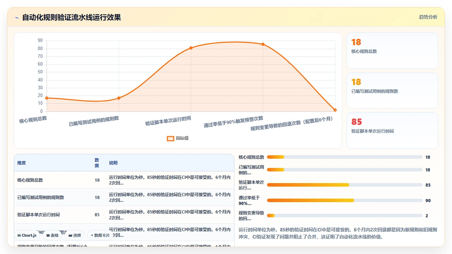Click the 规则变更导致的回 progress bar
This screenshot has height=254, width=452.
345,216
